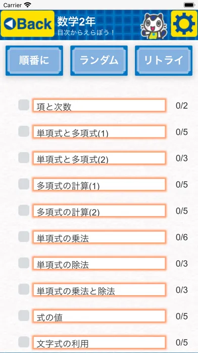Tick the checkbox for 単項式と多項式(1)
Screen dimensions: 198x353
(x=24, y=131)
